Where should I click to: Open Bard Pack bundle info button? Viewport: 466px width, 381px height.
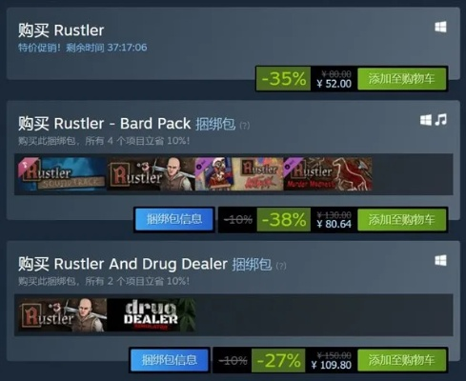pyautogui.click(x=174, y=219)
